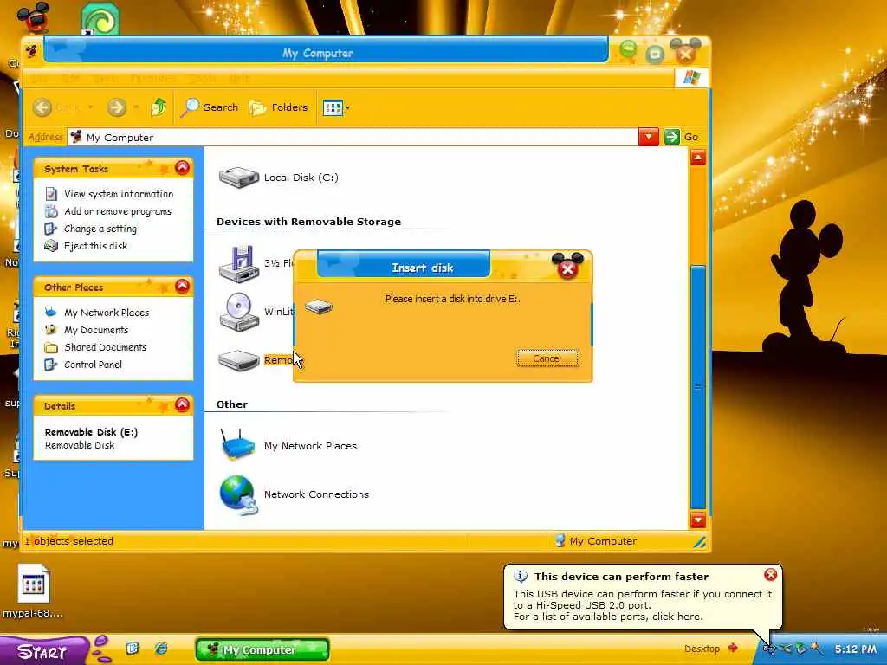Open the Back history dropdown arrow

coord(90,107)
